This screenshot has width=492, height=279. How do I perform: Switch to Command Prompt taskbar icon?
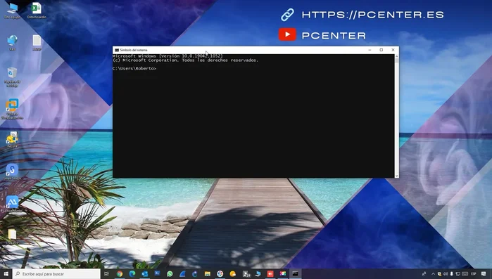click(x=295, y=274)
